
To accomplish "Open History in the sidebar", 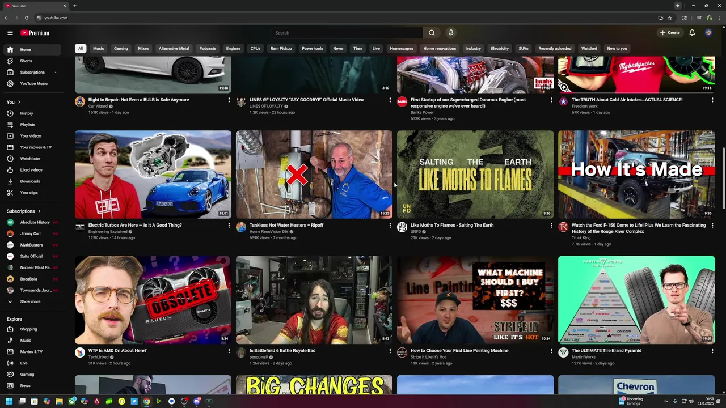I will pyautogui.click(x=32, y=113).
